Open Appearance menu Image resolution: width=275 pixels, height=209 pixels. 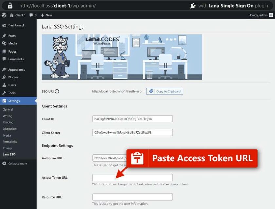coord(18,70)
